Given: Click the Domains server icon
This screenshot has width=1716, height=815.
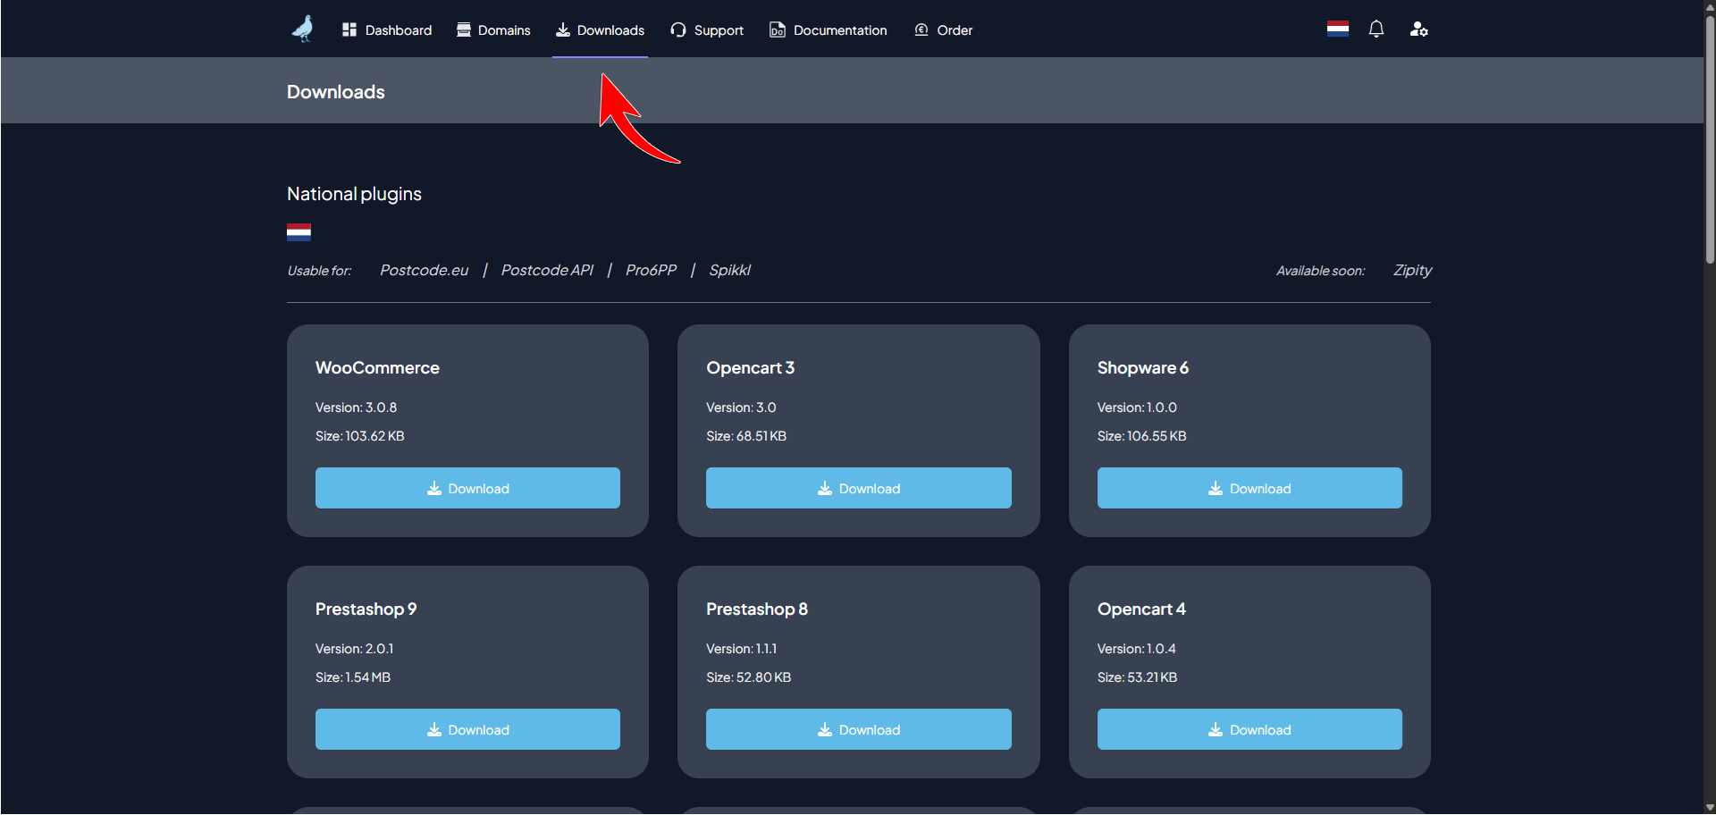Looking at the screenshot, I should coord(463,30).
